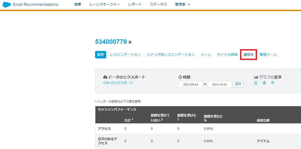Click the セッションパフォーマンス table header
The width and height of the screenshot is (301, 149).
[x=117, y=109]
